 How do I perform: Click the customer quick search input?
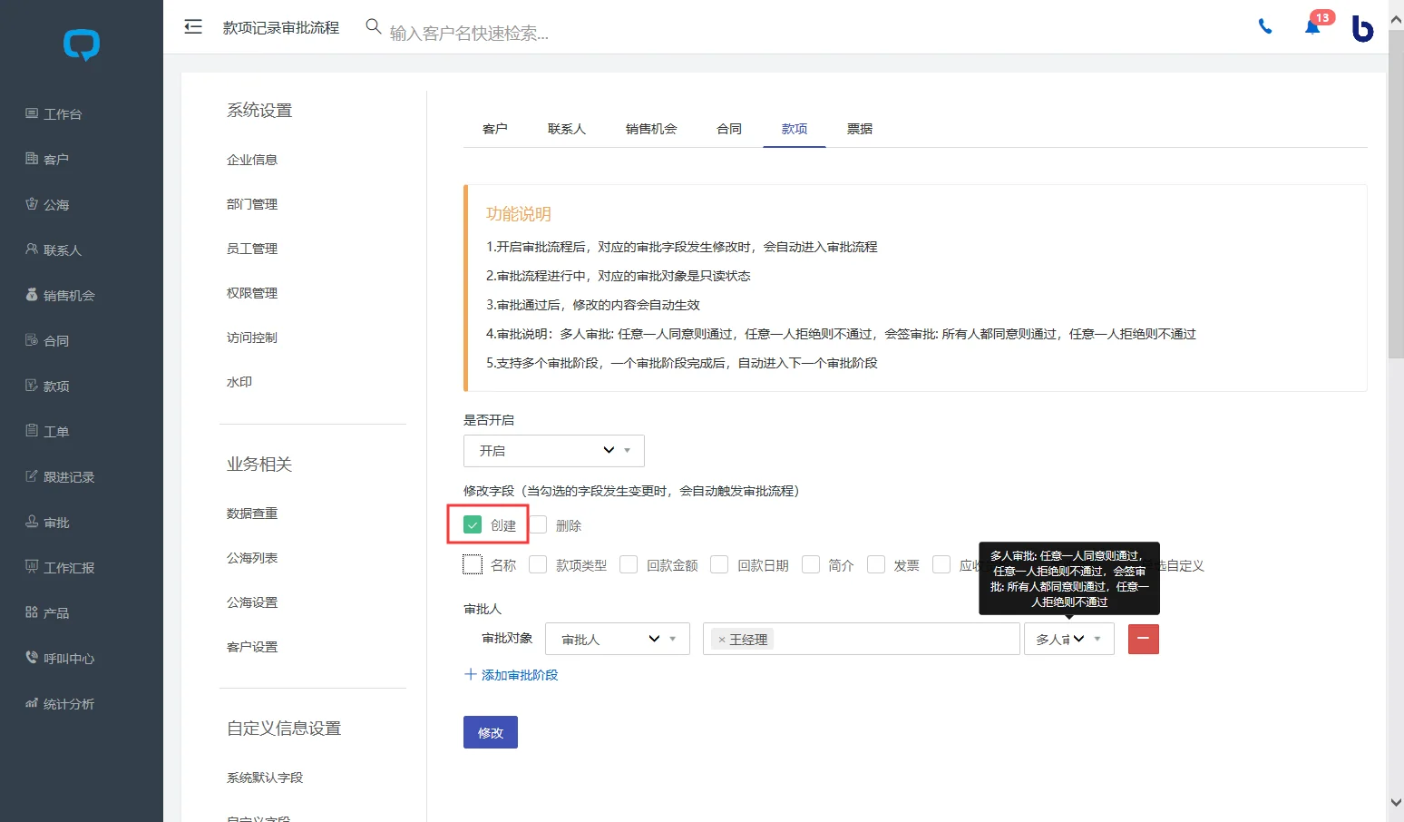[469, 34]
